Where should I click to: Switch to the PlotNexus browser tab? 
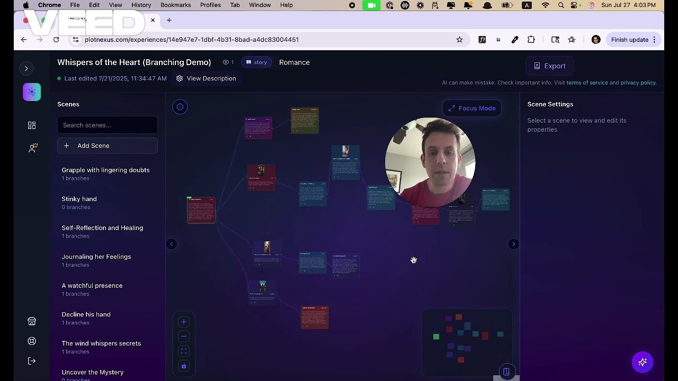95,20
